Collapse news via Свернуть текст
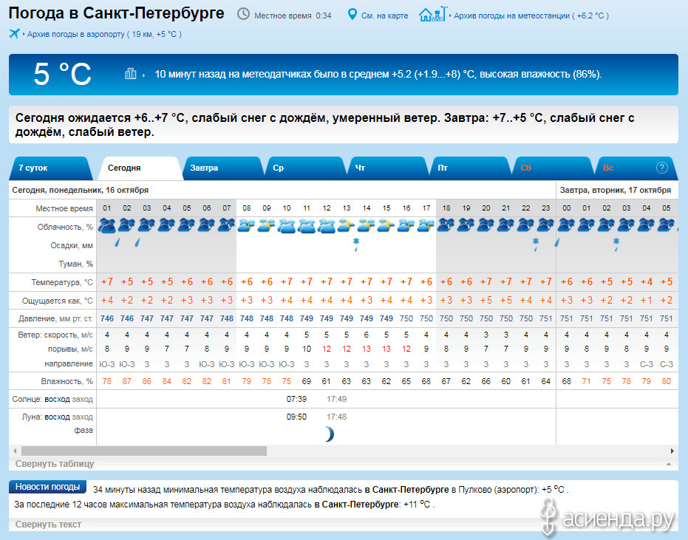This screenshot has width=688, height=540. (48, 524)
